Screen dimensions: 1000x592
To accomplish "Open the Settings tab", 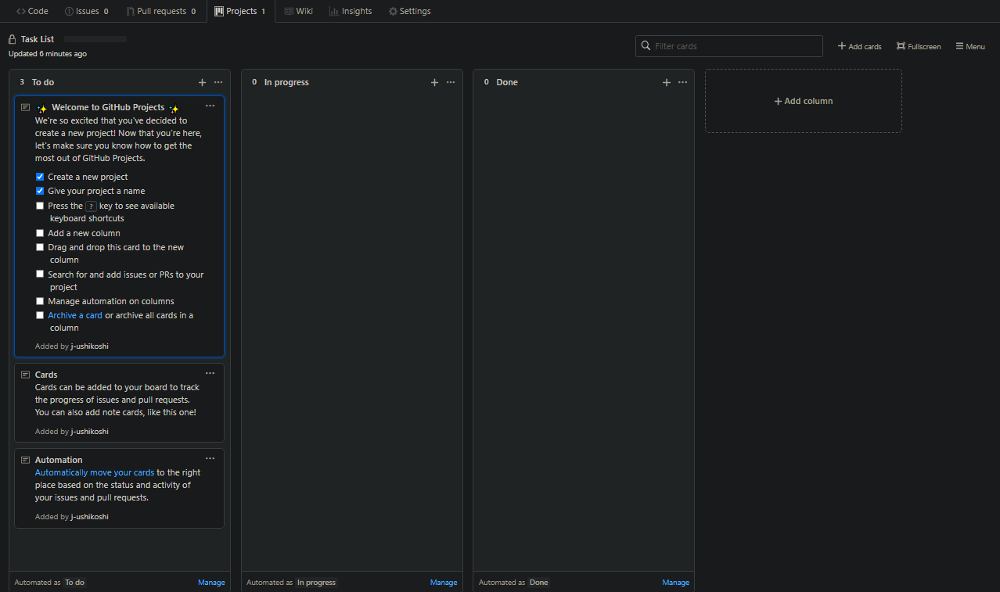I will coord(410,11).
